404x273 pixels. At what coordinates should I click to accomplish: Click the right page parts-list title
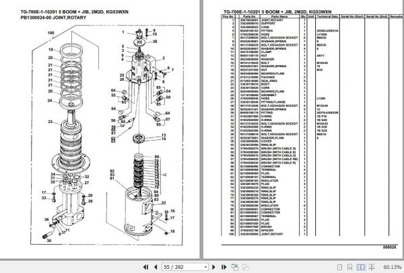277,12
